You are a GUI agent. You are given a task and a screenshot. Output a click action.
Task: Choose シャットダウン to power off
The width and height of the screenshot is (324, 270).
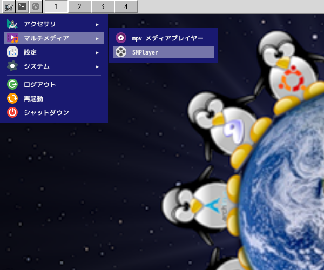[54, 112]
